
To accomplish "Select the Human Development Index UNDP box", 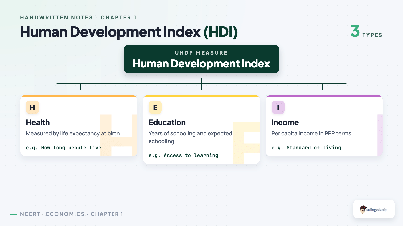I will click(201, 59).
